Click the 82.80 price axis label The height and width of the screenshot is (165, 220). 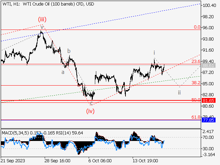point(208,95)
